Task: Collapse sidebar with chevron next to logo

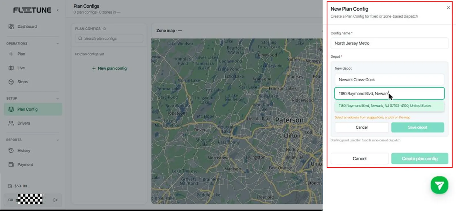Action: tap(58, 10)
